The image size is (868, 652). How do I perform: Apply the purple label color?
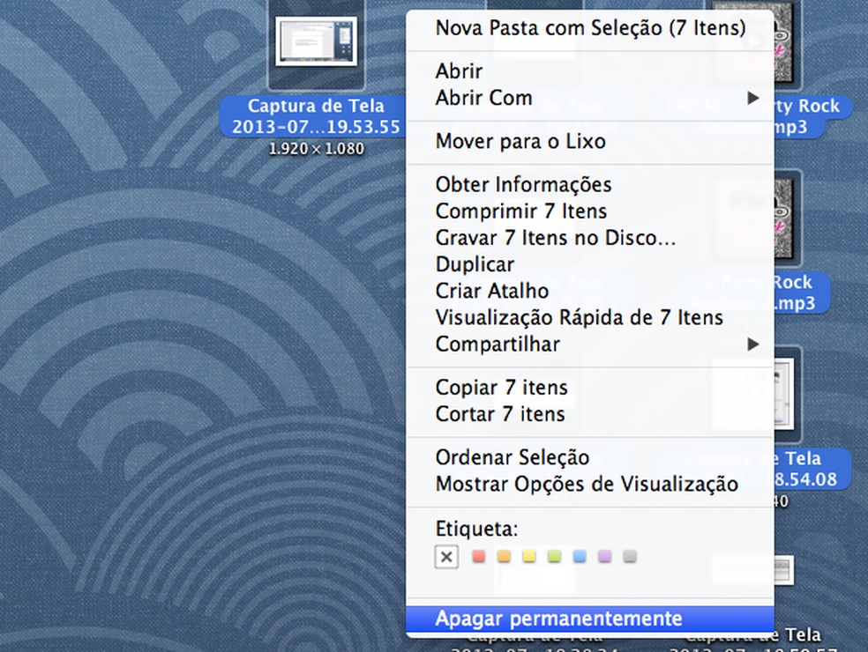[604, 556]
